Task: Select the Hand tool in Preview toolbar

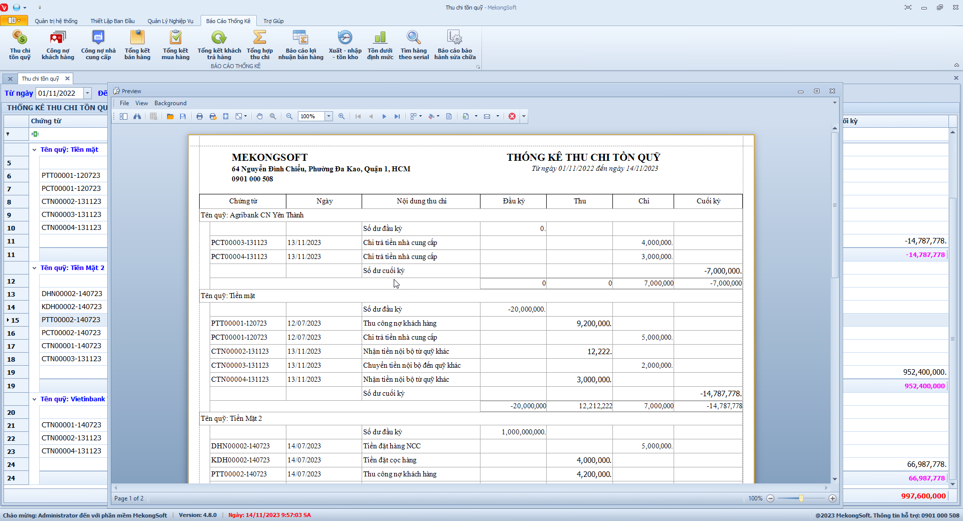Action: click(x=259, y=116)
